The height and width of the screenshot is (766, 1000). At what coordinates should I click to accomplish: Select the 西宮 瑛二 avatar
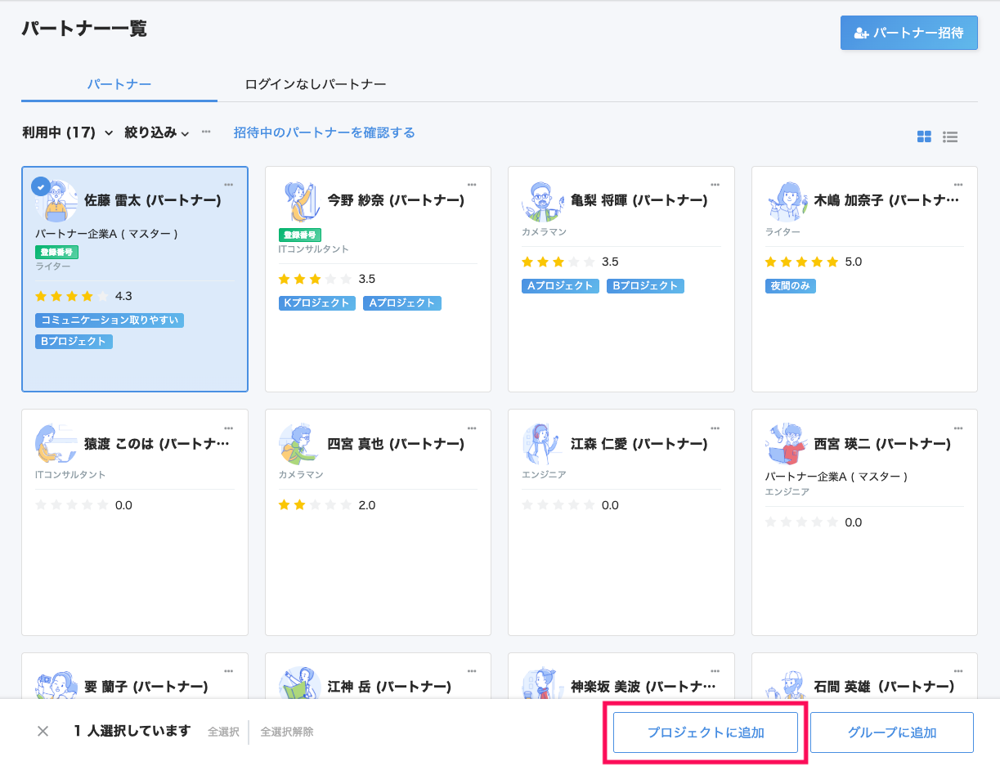(786, 444)
